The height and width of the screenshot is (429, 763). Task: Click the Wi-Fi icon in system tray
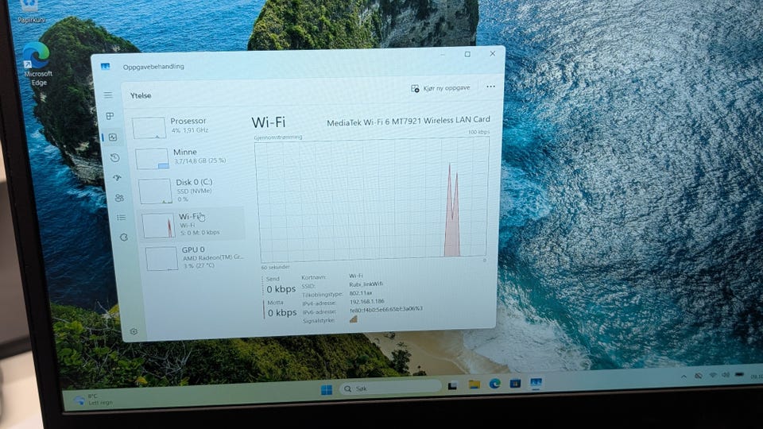(713, 375)
